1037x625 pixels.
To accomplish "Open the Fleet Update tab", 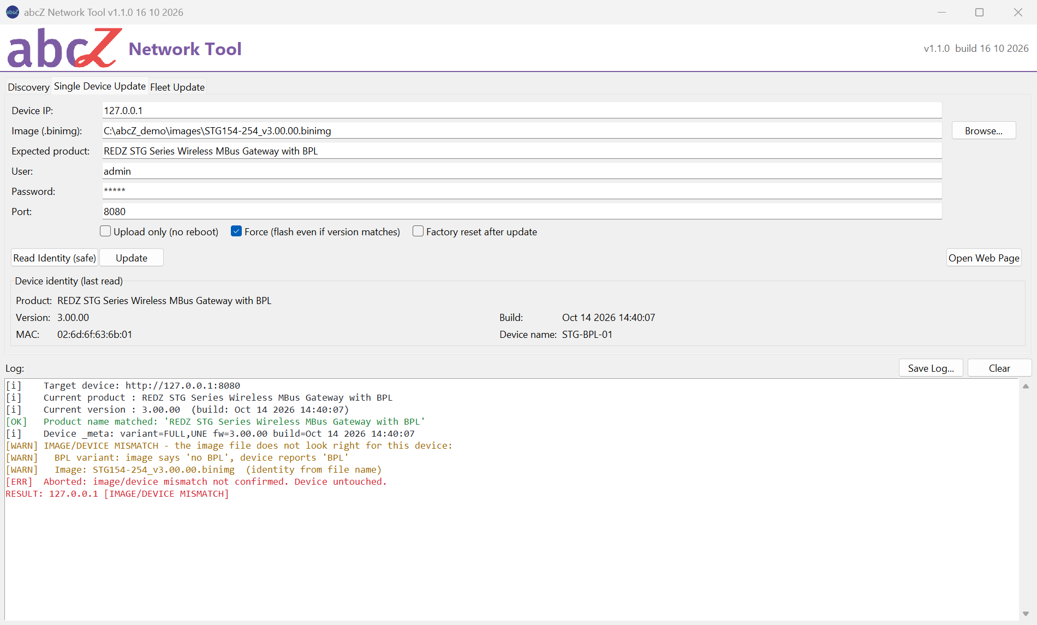I will tap(177, 87).
